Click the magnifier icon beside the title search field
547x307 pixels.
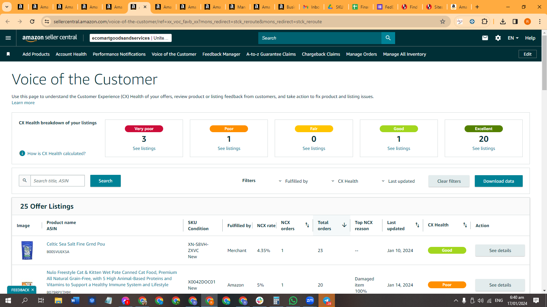coord(25,181)
